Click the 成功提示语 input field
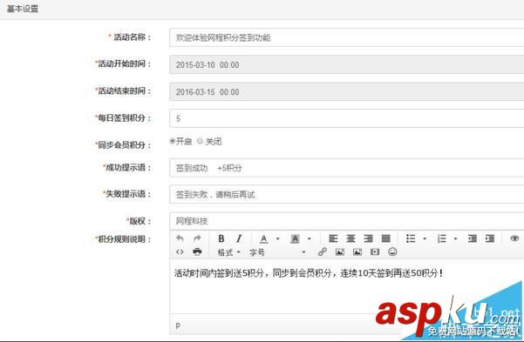Screen dimensions: 524x342 coord(346,168)
